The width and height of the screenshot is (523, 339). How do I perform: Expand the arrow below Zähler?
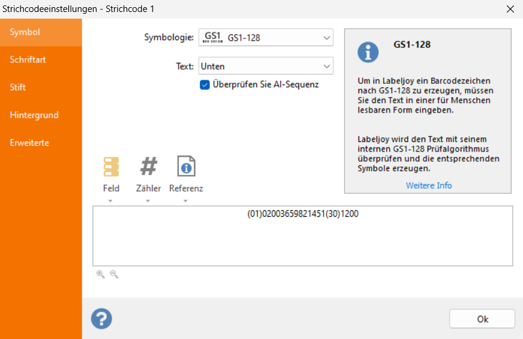[x=148, y=201]
